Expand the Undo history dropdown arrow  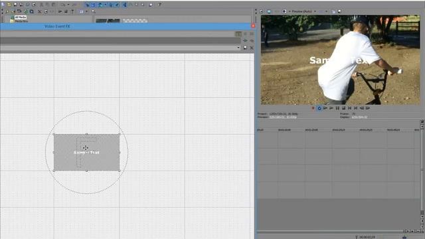(68, 5)
